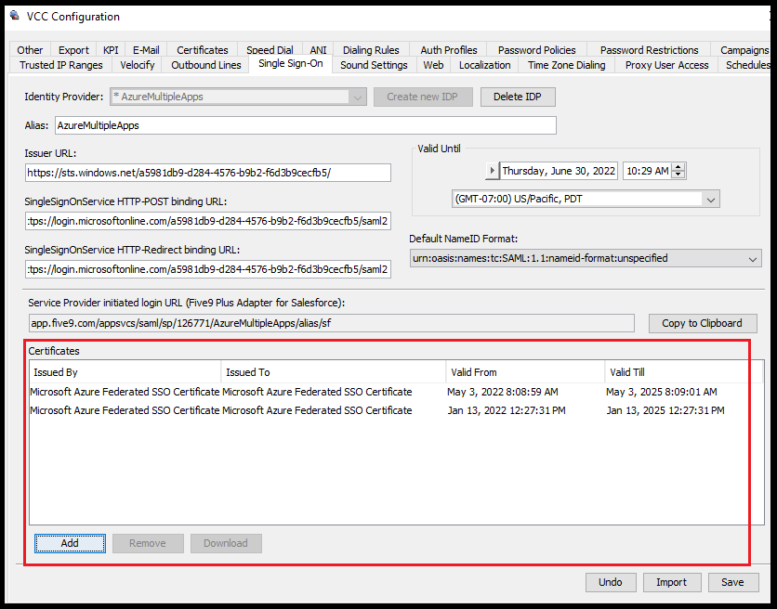Click the May 3, 2025 8:09:01 AM cell
The width and height of the screenshot is (777, 609).
pos(661,392)
